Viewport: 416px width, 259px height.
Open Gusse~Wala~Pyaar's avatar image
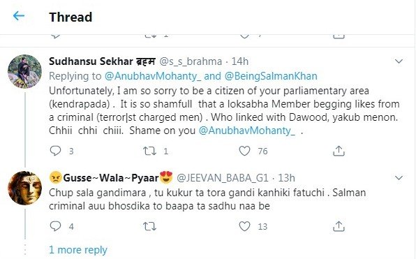click(24, 188)
